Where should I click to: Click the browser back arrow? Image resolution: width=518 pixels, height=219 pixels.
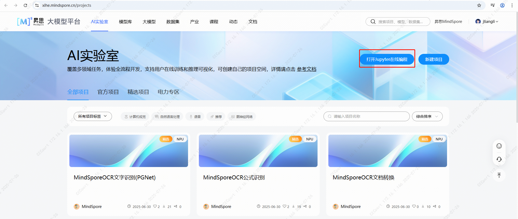[6, 5]
